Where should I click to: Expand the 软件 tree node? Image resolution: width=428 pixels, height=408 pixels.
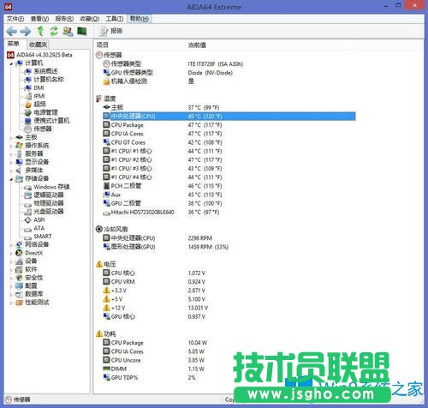(x=11, y=270)
